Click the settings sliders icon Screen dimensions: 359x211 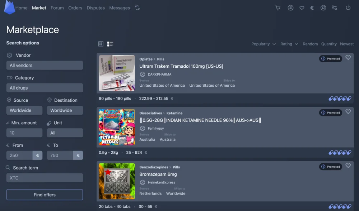click(x=334, y=8)
